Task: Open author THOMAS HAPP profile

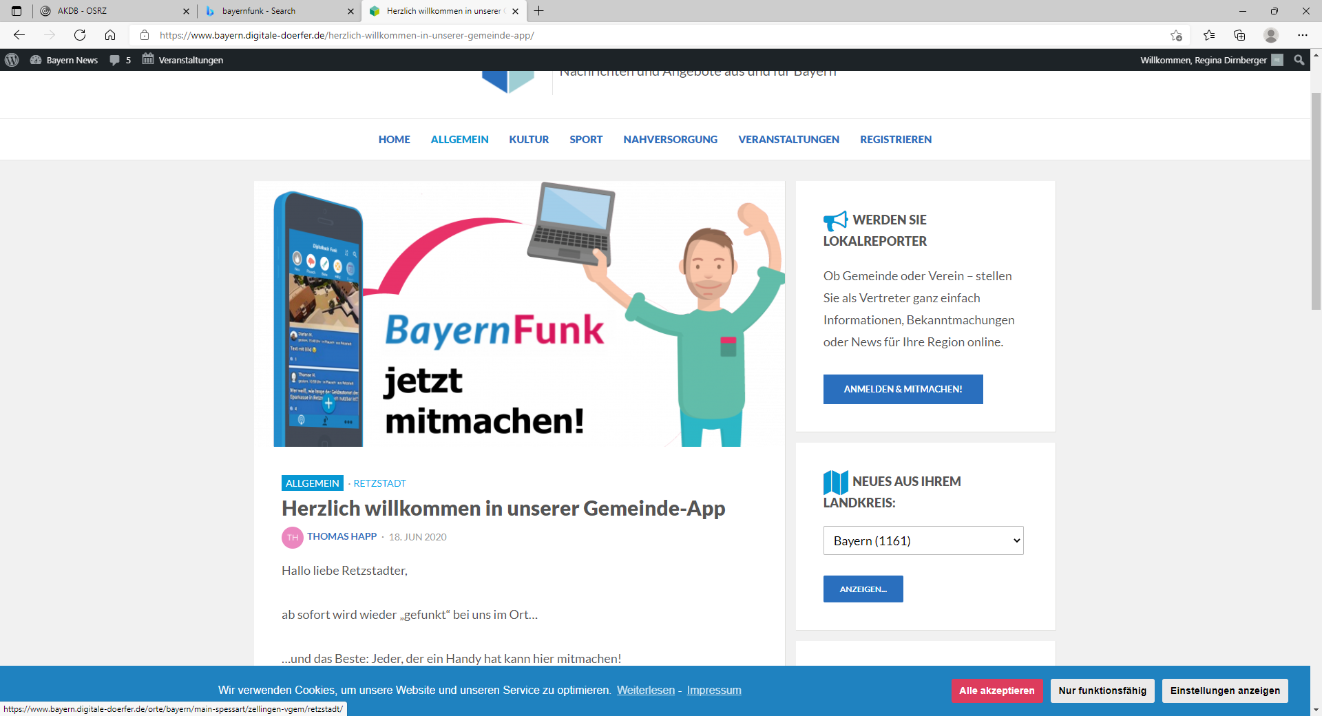Action: point(342,536)
